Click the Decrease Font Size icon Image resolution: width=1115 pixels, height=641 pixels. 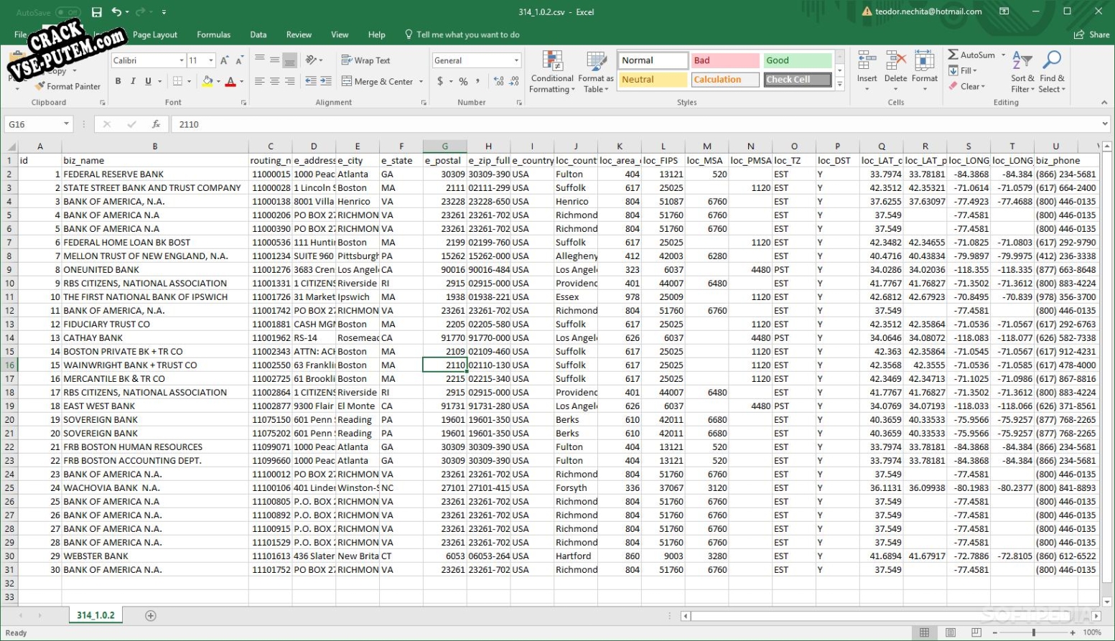[239, 60]
